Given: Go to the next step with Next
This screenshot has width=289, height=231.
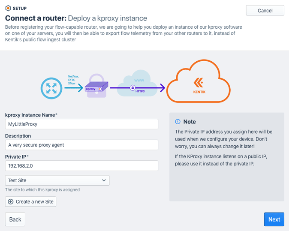Looking at the screenshot, I should point(274,219).
